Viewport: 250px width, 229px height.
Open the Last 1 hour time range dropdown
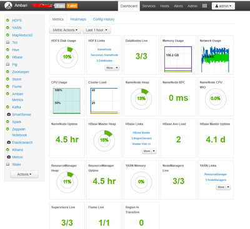97,30
